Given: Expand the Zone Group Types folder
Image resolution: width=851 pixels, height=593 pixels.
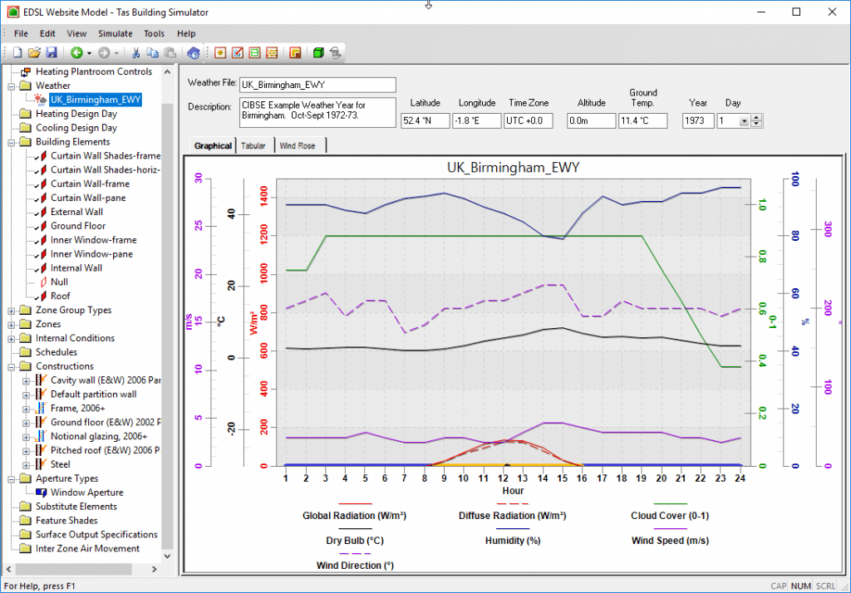Looking at the screenshot, I should pyautogui.click(x=12, y=311).
